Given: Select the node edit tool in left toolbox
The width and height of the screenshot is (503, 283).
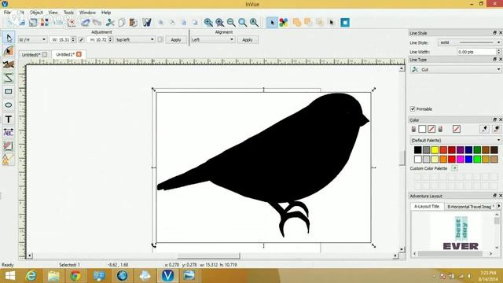Looking at the screenshot, I should (9, 51).
